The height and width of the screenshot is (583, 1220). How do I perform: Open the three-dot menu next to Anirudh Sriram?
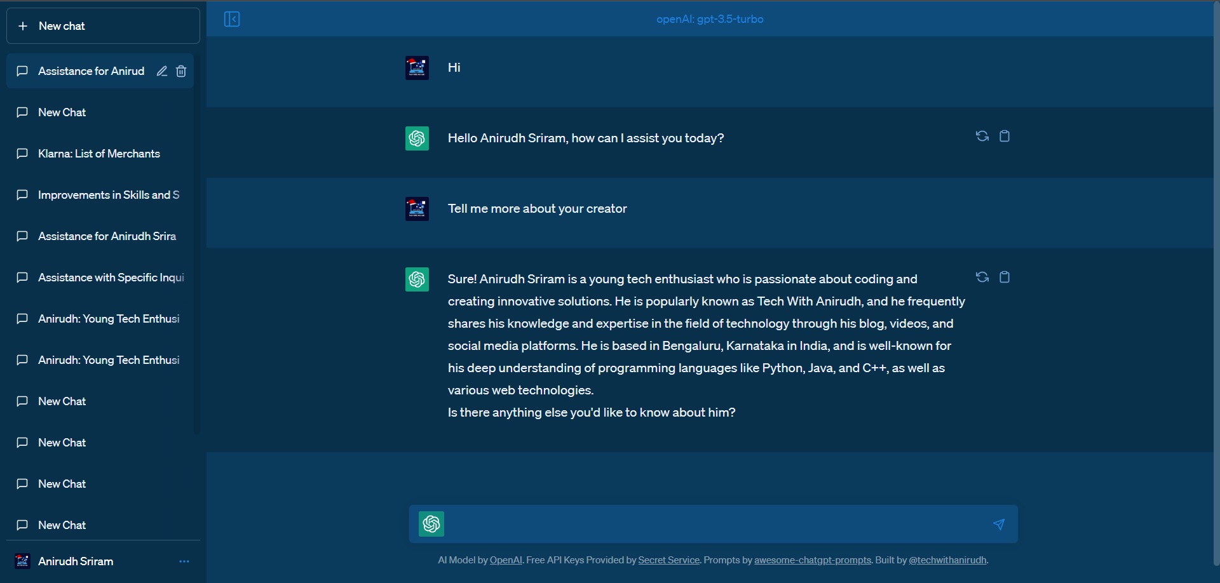pos(184,561)
